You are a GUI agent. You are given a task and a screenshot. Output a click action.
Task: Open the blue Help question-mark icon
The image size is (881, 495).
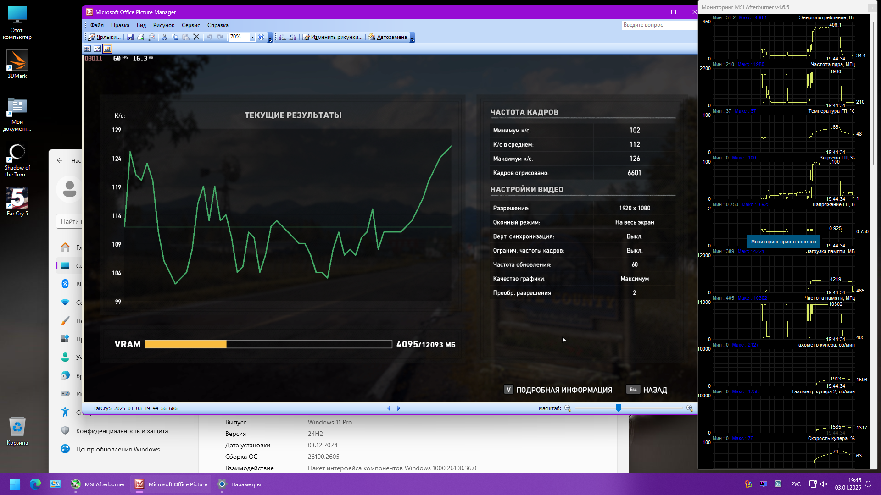(261, 37)
